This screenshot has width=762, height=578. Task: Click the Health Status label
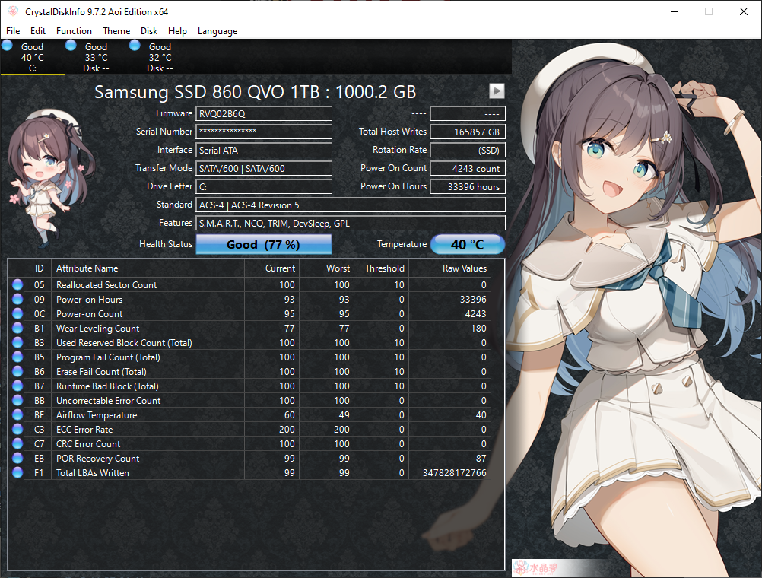[x=166, y=244]
